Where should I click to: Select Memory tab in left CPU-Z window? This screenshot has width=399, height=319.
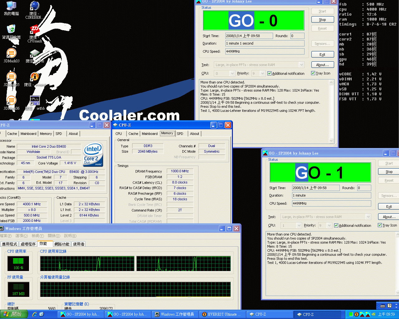pos(46,134)
